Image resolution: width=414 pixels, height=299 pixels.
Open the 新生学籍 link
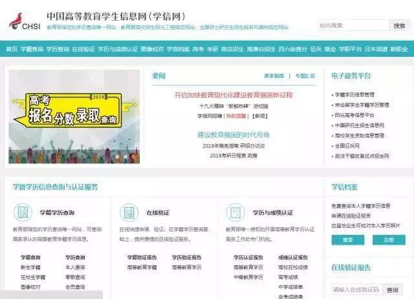30,267
